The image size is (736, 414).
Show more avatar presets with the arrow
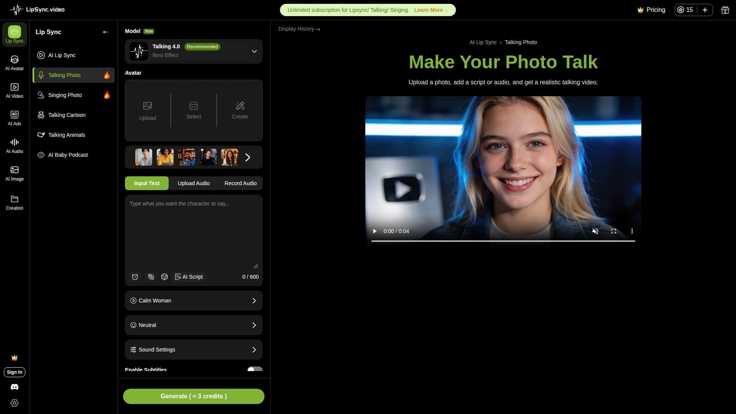[248, 157]
